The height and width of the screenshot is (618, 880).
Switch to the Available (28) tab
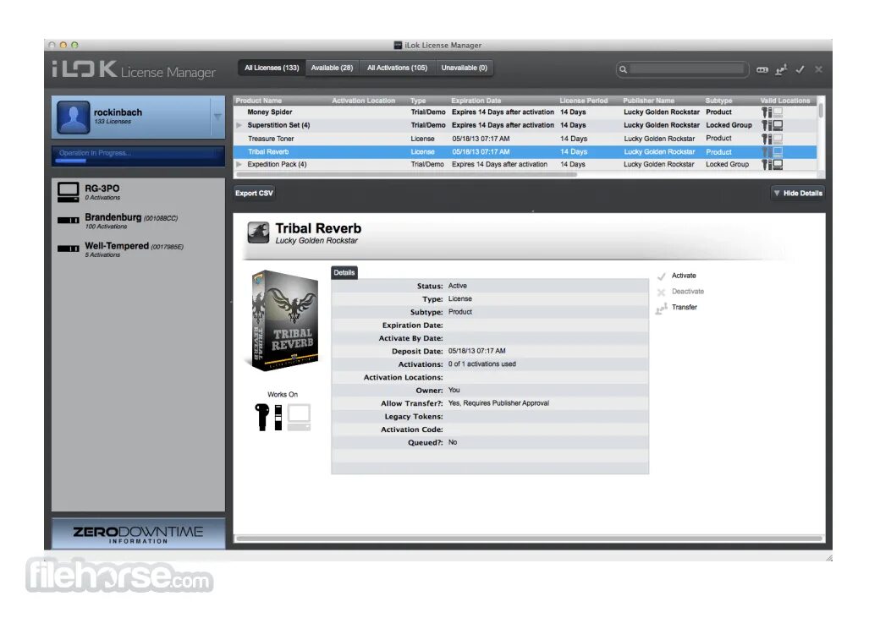(x=333, y=68)
